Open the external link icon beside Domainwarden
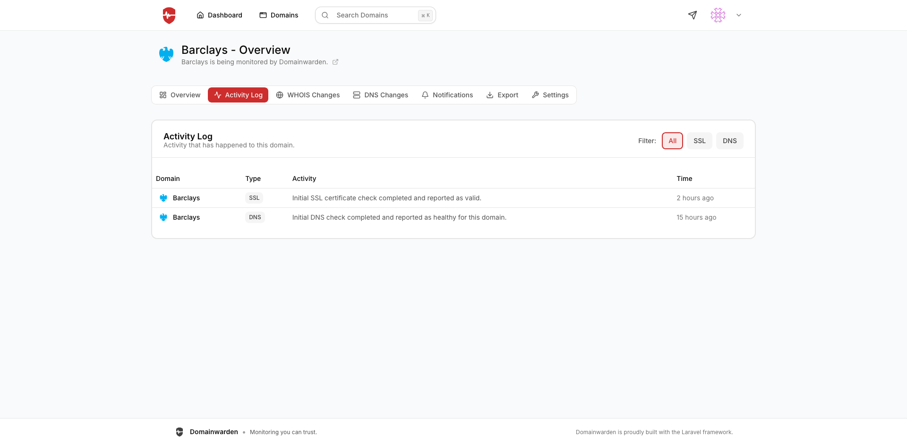907x445 pixels. click(335, 62)
